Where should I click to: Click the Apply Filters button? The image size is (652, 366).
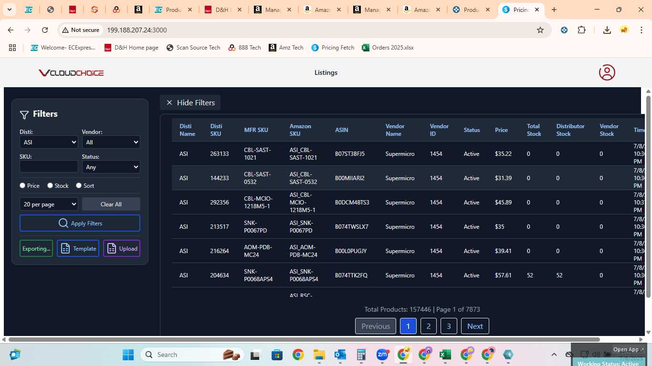tap(80, 223)
